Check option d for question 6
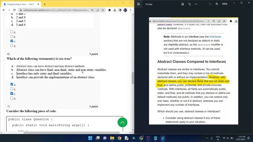 [x=12, y=98]
